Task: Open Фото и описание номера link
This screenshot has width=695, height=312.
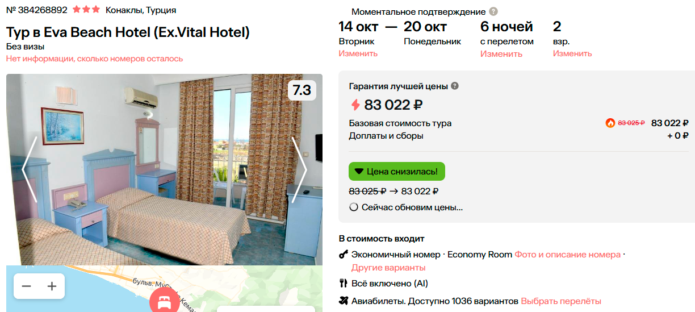Action: (x=567, y=255)
